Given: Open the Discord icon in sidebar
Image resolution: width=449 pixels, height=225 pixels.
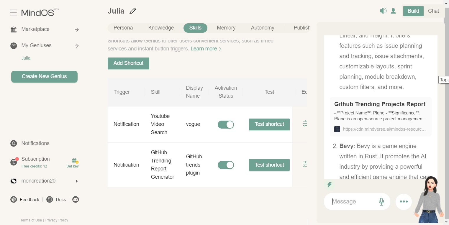Looking at the screenshot, I should click(76, 200).
